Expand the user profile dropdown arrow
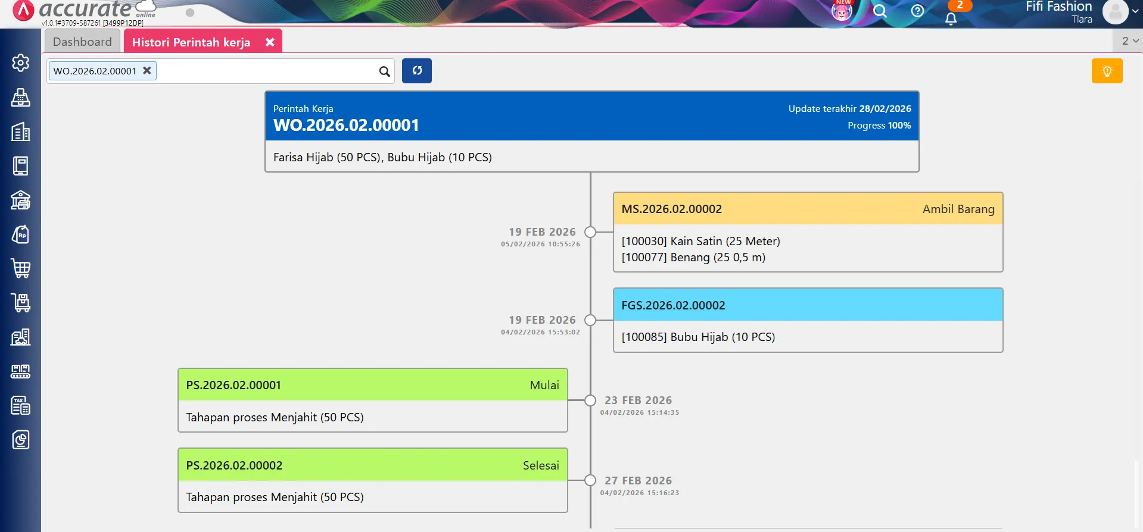1143x532 pixels. (1135, 11)
